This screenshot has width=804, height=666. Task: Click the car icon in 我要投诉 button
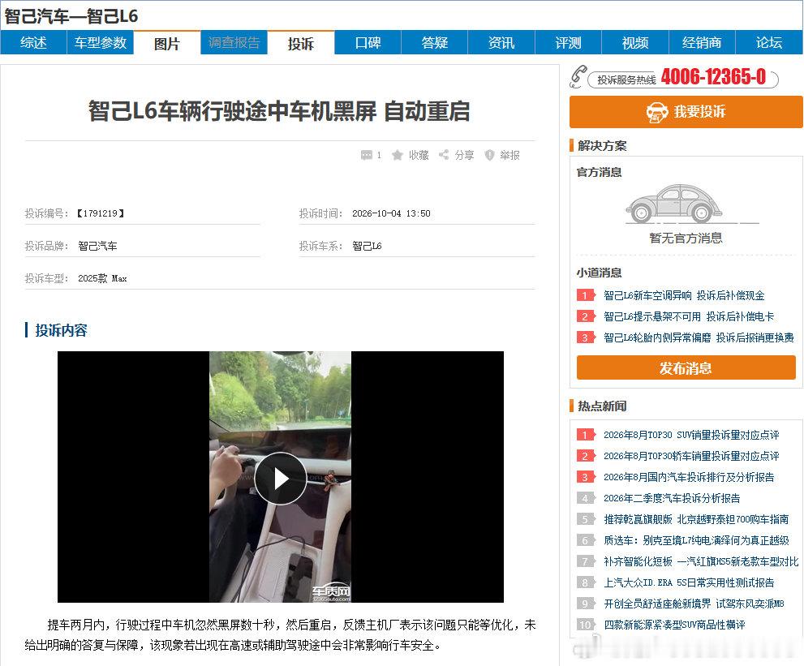(657, 112)
